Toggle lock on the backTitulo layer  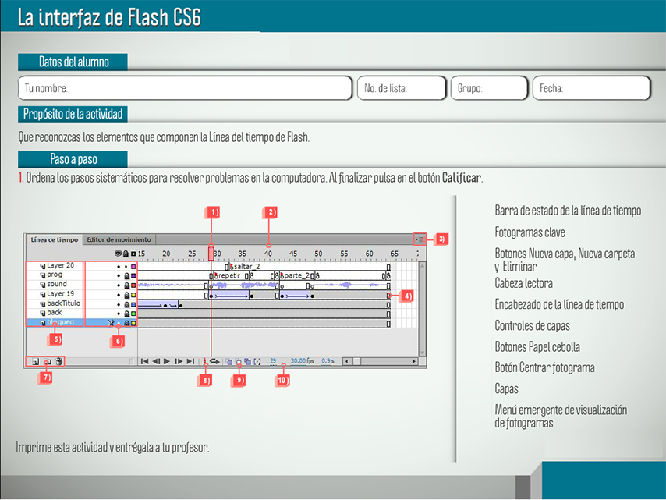[x=126, y=303]
